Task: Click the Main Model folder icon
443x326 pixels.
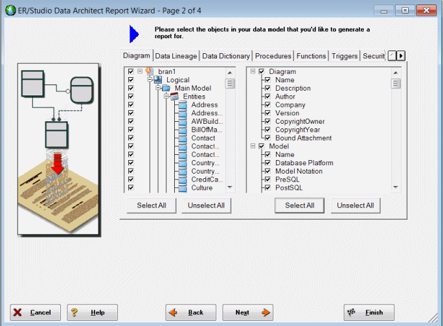Action: tap(166, 88)
